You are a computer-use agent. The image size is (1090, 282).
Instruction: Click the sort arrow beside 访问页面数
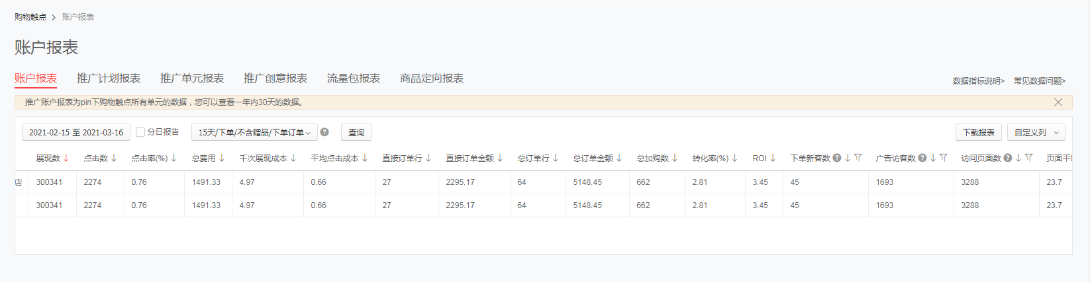click(1018, 159)
